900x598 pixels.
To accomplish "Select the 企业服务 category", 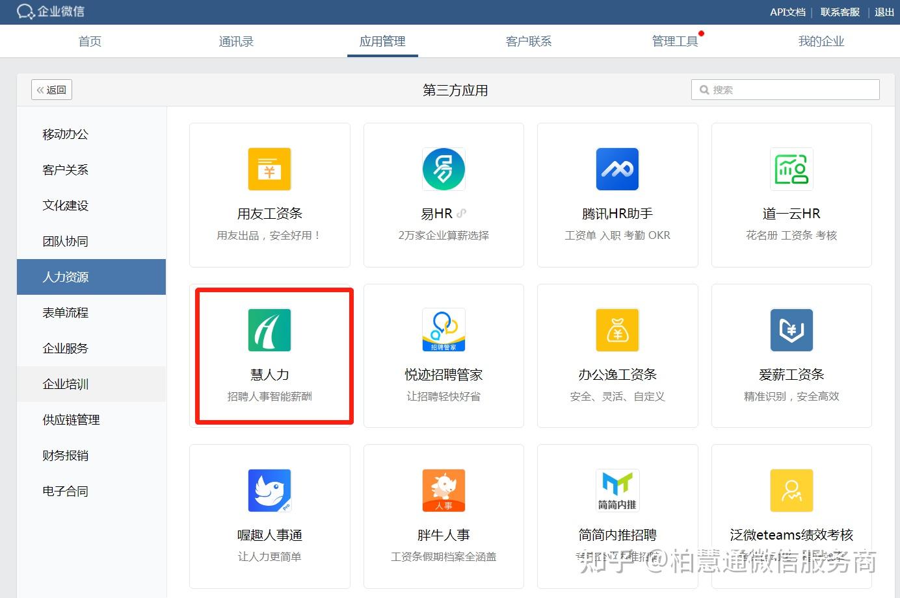I will pos(92,349).
